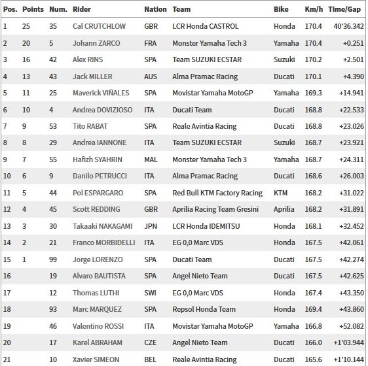Click the Red Bull KTM Factory Racing cell
The height and width of the screenshot is (366, 368).
click(x=217, y=193)
